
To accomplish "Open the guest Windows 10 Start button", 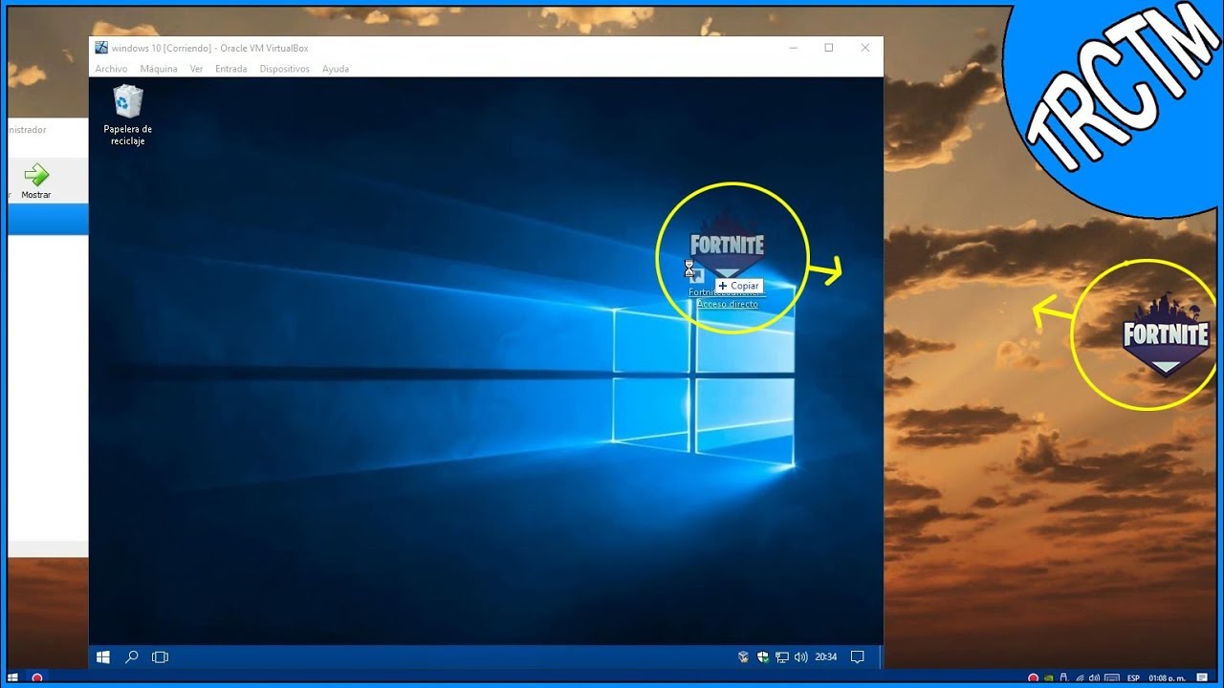I will pos(103,656).
